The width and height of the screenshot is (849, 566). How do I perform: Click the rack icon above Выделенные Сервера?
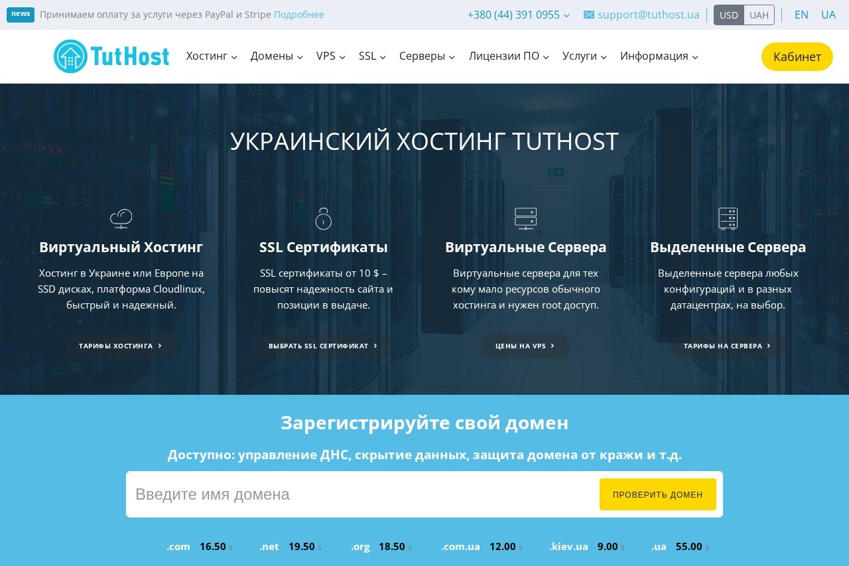[728, 218]
